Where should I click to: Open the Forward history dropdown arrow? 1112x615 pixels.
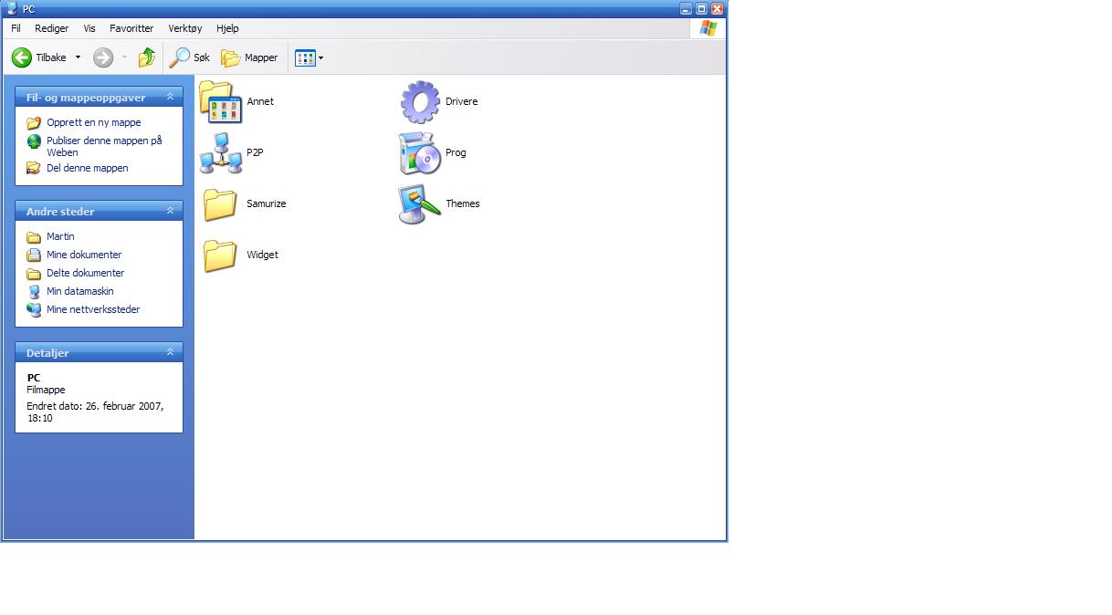(x=125, y=57)
